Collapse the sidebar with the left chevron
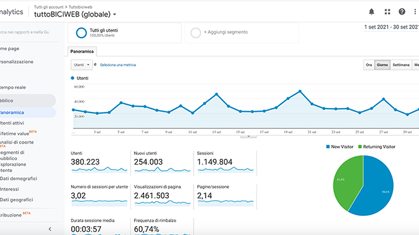The width and height of the screenshot is (419, 235). coord(50,229)
